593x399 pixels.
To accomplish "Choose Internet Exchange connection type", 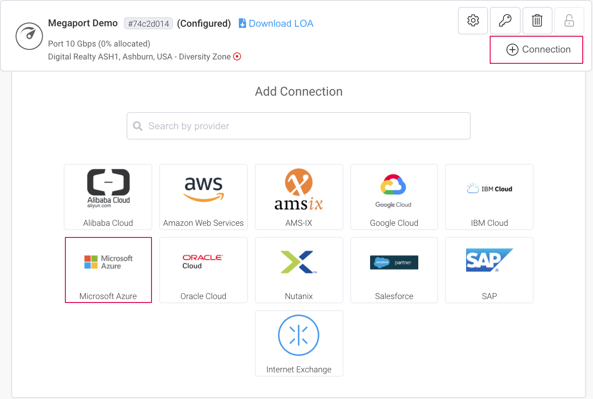I will [x=299, y=343].
